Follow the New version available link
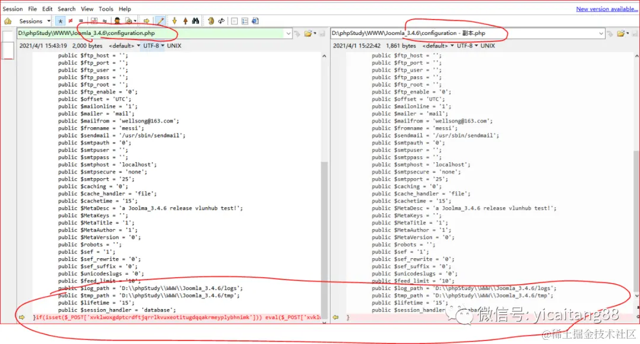Image resolution: width=640 pixels, height=344 pixels. [607, 9]
